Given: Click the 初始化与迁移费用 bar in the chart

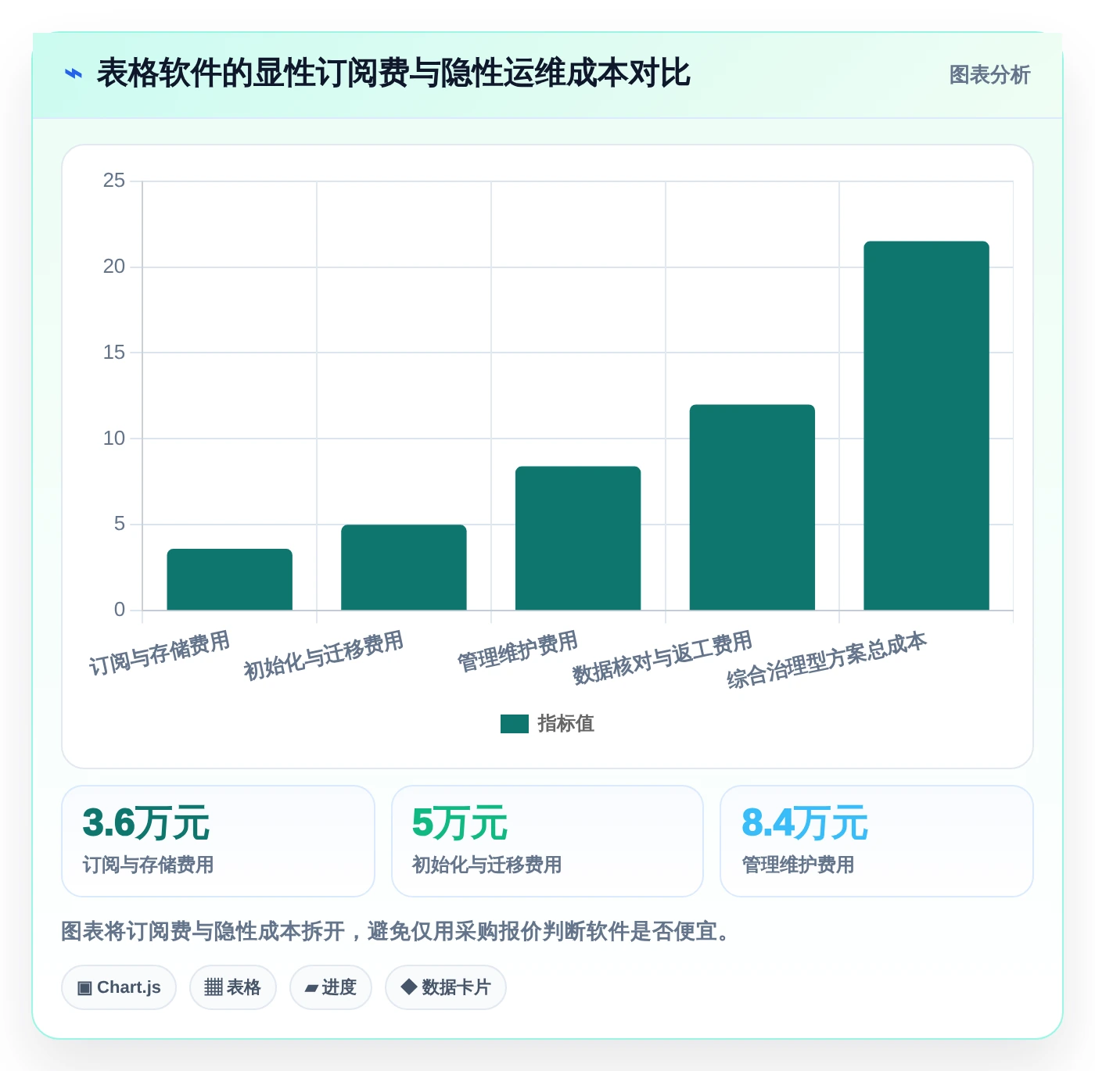Looking at the screenshot, I should pyautogui.click(x=404, y=568).
